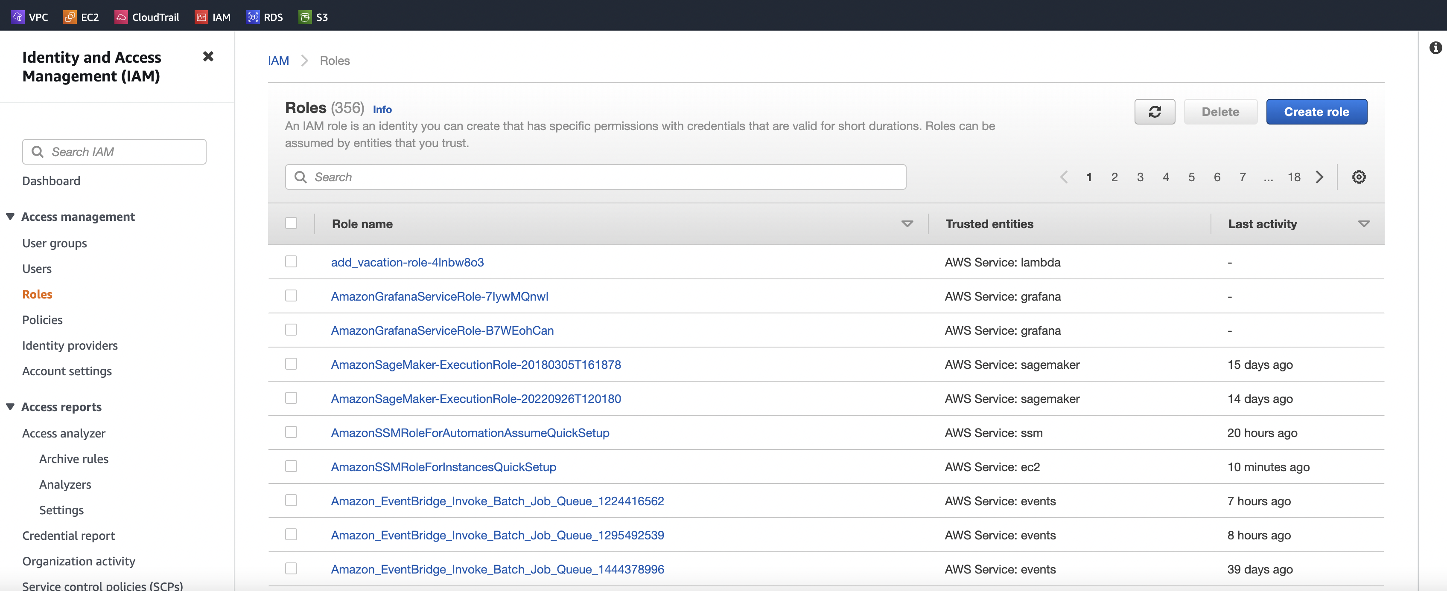The image size is (1447, 591).
Task: Collapse the Access reports section
Action: (x=10, y=407)
